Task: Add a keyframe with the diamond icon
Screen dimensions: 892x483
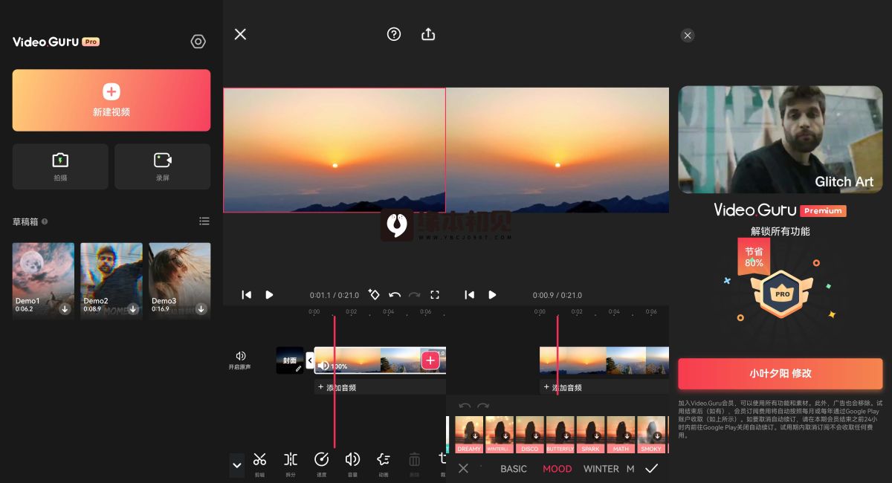Action: point(374,294)
